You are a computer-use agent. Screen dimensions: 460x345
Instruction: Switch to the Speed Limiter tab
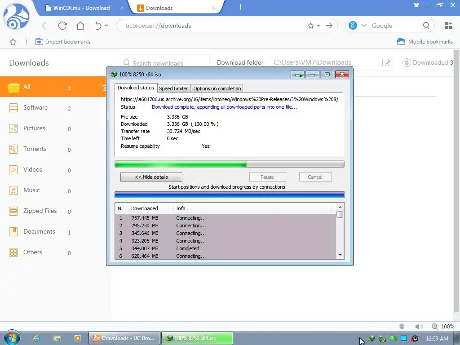click(x=173, y=88)
